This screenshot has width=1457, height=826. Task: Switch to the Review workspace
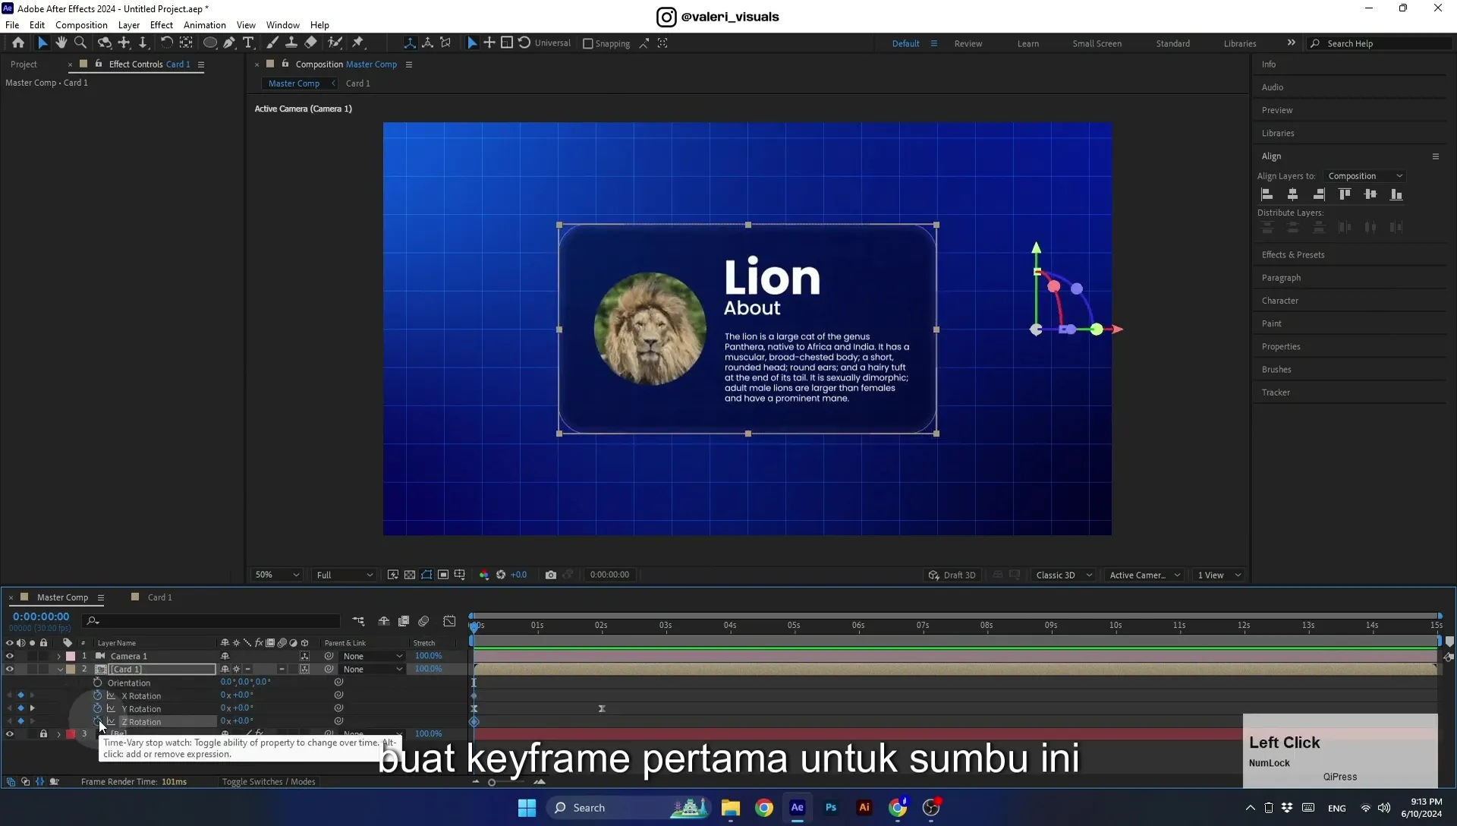[x=968, y=43]
